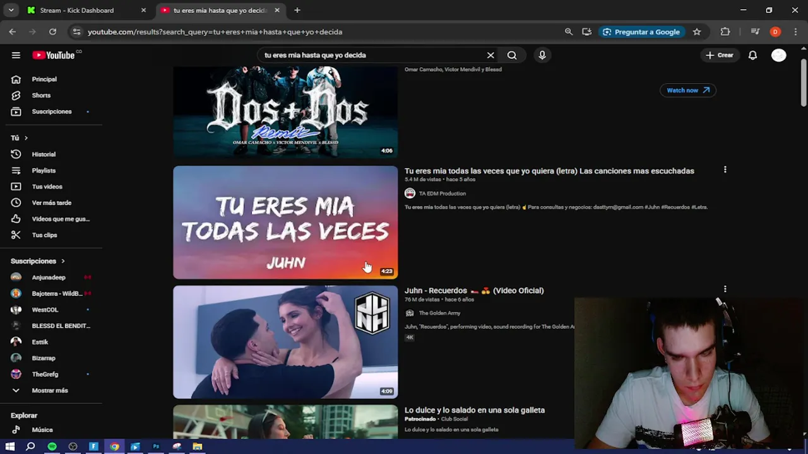Go to YouTube home via logo
Image resolution: width=808 pixels, height=454 pixels.
pos(54,55)
